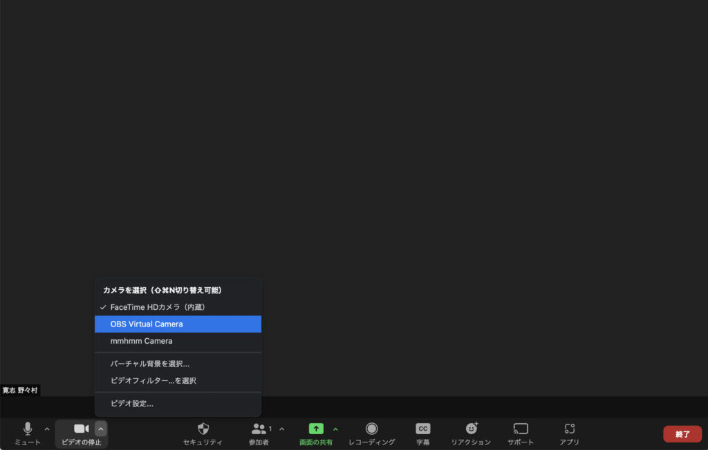Open the Participants panel icon
The width and height of the screenshot is (708, 450).
tap(259, 429)
